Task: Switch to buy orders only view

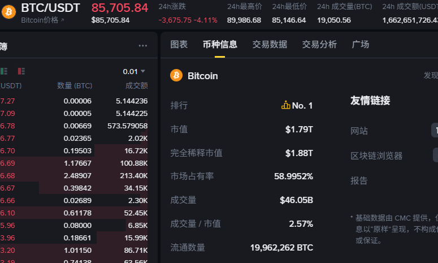Action: coord(4,71)
